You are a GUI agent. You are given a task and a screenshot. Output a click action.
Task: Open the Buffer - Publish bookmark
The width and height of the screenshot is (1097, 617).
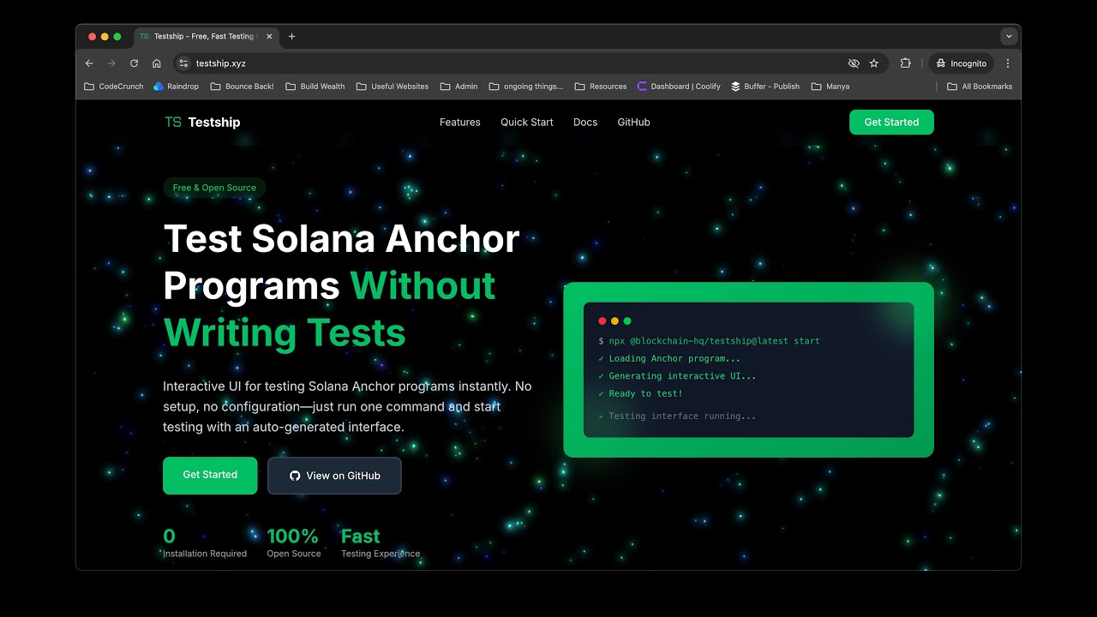765,87
